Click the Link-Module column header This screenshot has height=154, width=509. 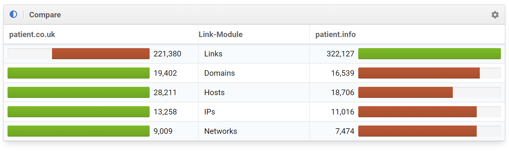[221, 35]
